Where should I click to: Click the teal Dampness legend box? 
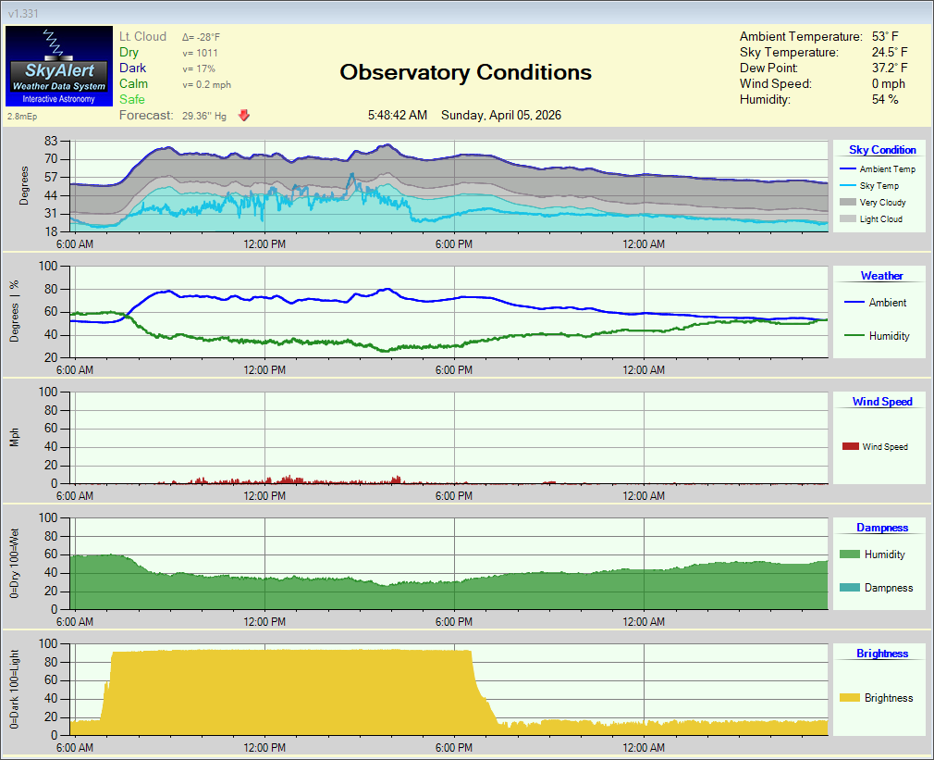pyautogui.click(x=849, y=588)
